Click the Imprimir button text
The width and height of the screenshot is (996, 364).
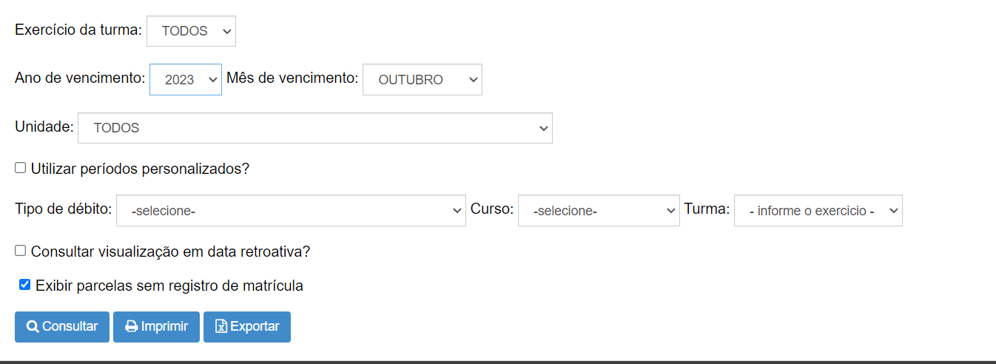[x=164, y=326]
